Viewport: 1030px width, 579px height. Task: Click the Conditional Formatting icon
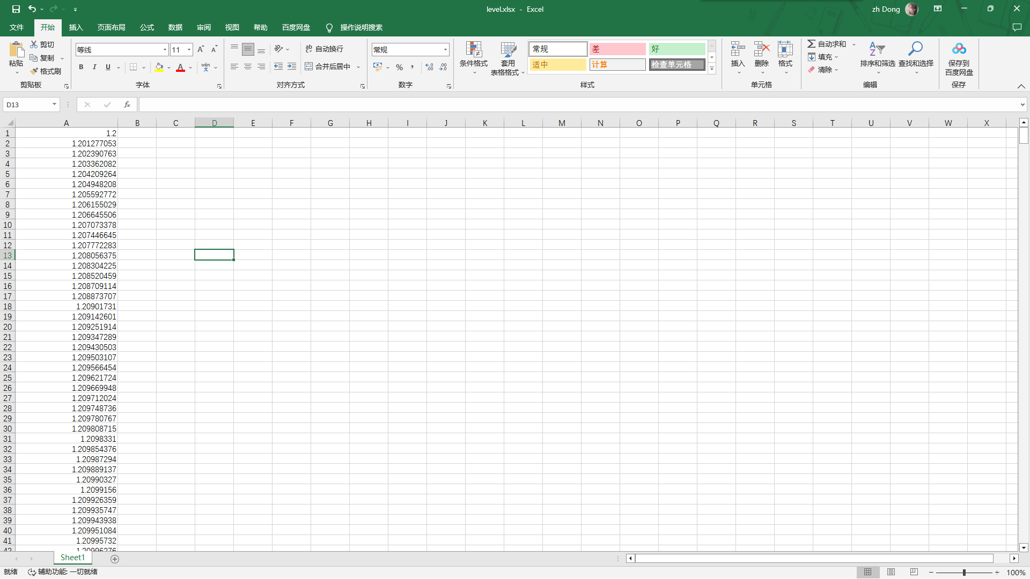pos(473,50)
